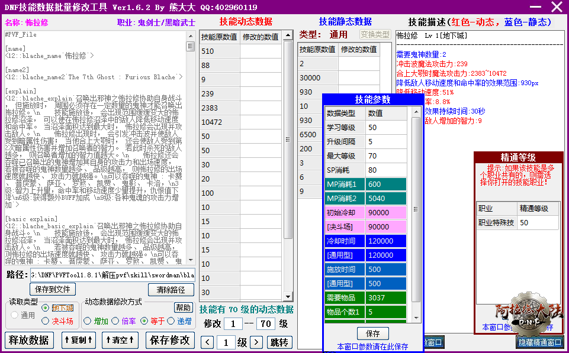Click the 路径 file path input field
The height and width of the screenshot is (353, 569).
(113, 275)
